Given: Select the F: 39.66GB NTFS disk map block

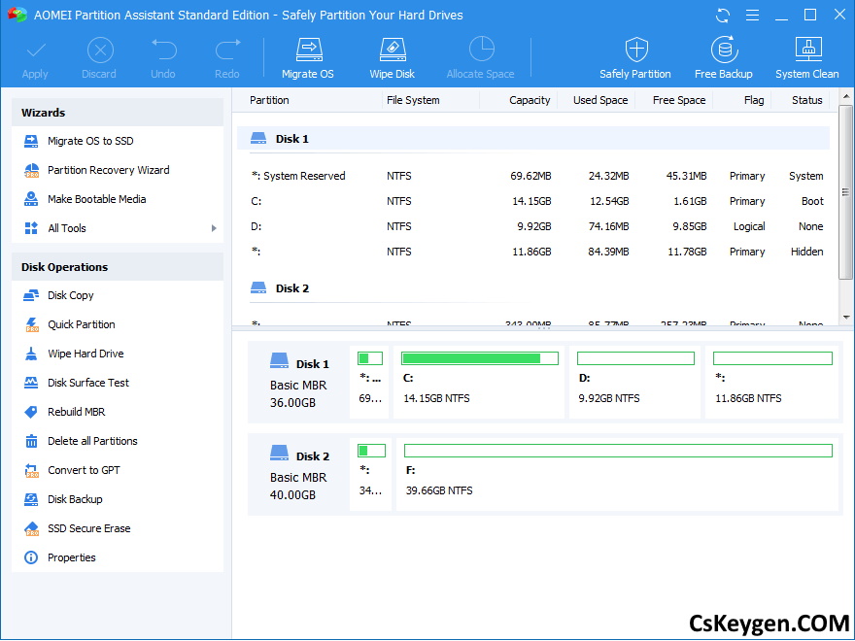Looking at the screenshot, I should click(x=617, y=474).
